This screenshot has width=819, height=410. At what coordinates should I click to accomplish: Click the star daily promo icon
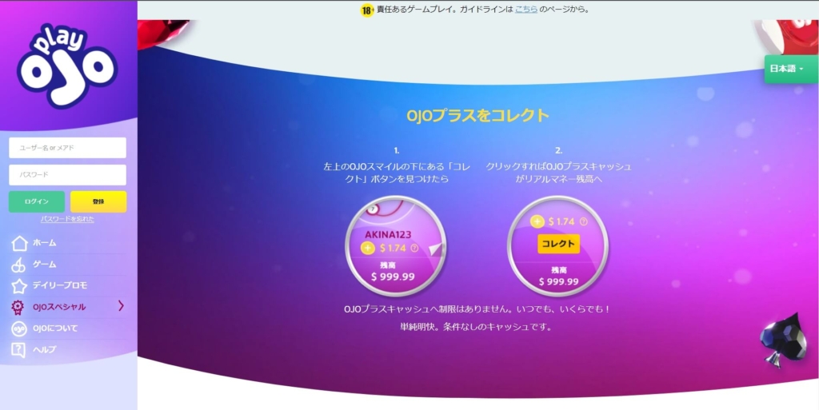19,286
